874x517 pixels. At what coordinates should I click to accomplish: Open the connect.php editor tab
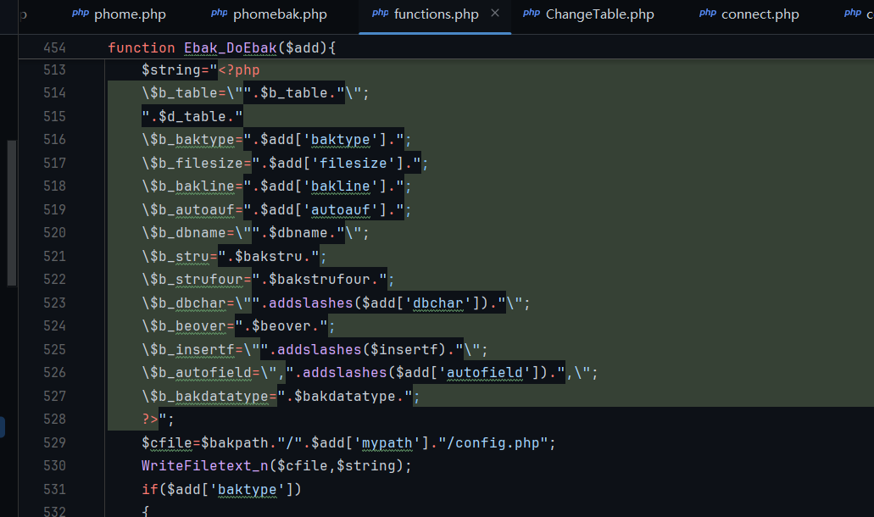click(760, 14)
